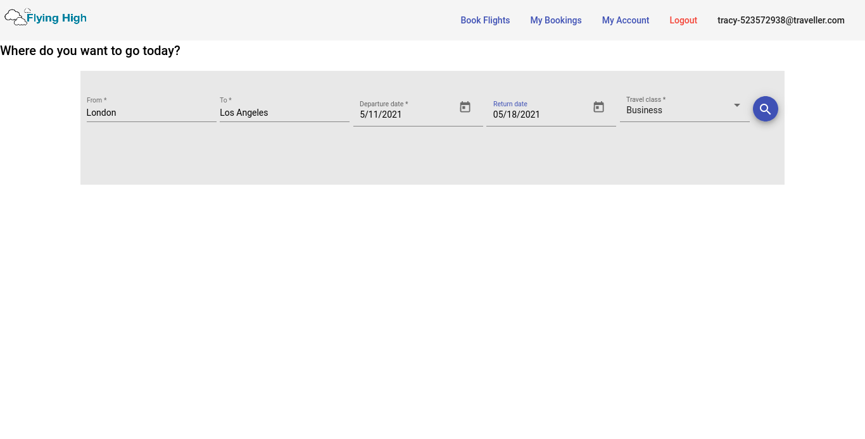Click the blue search flights button

click(766, 109)
